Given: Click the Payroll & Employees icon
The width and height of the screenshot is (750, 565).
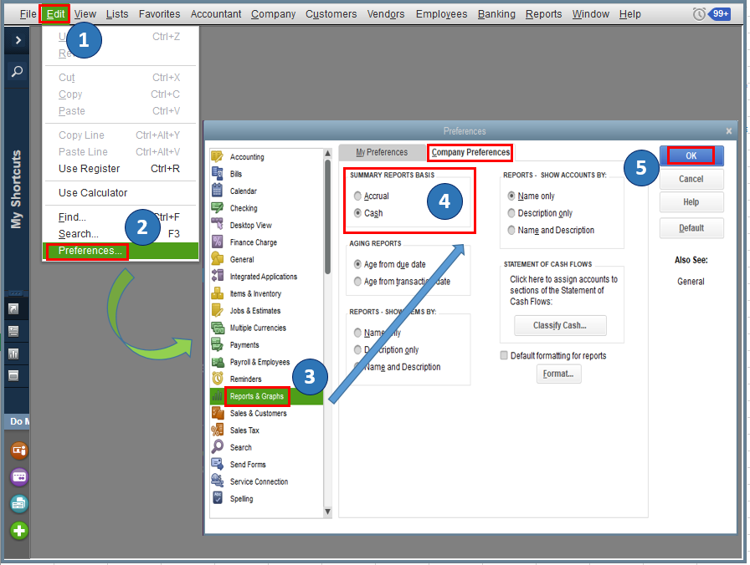Looking at the screenshot, I should click(x=217, y=362).
